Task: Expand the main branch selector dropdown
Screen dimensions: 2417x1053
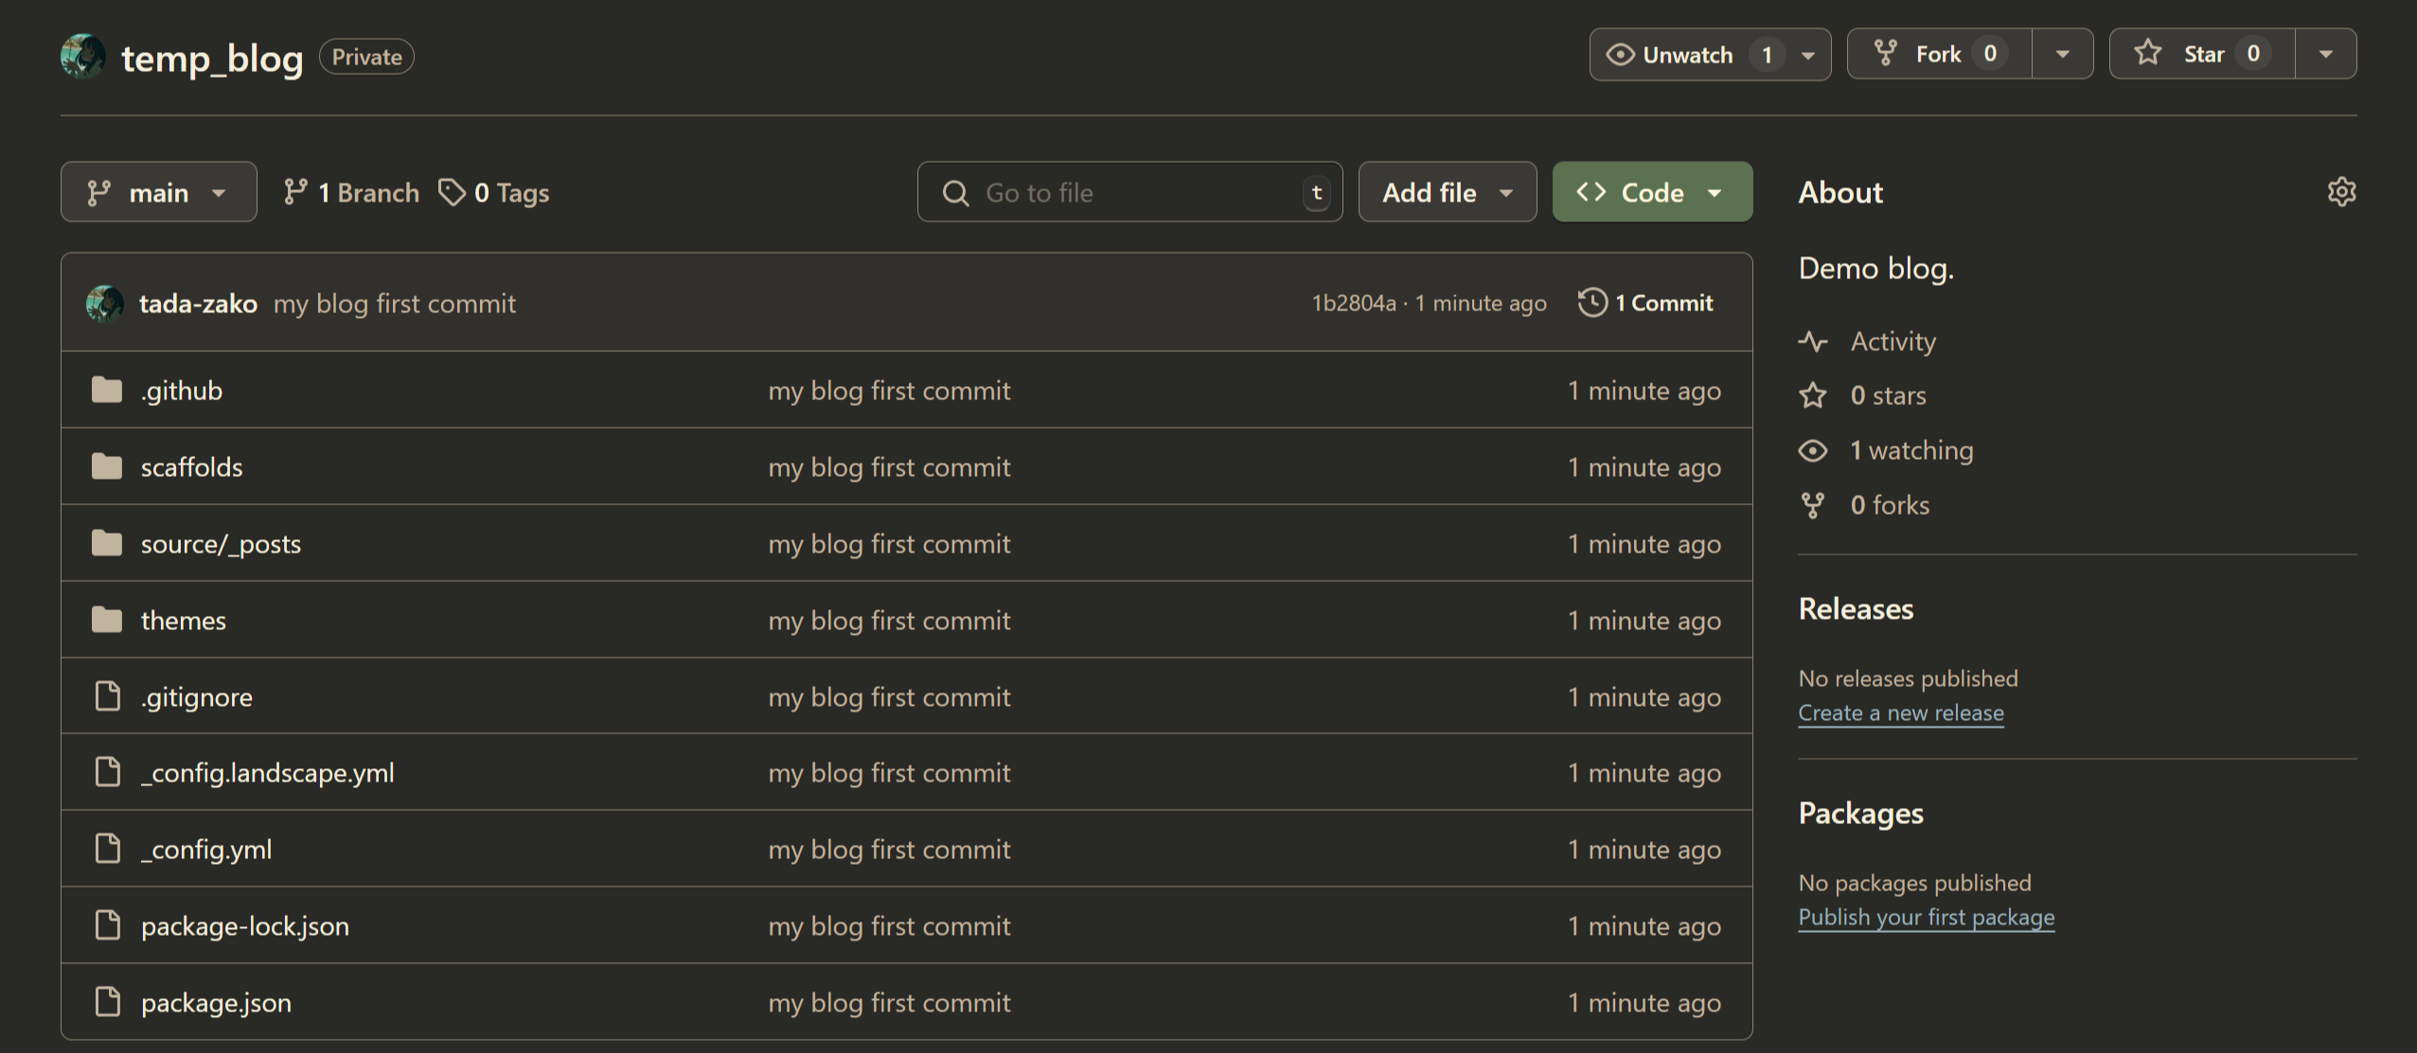Action: point(159,192)
